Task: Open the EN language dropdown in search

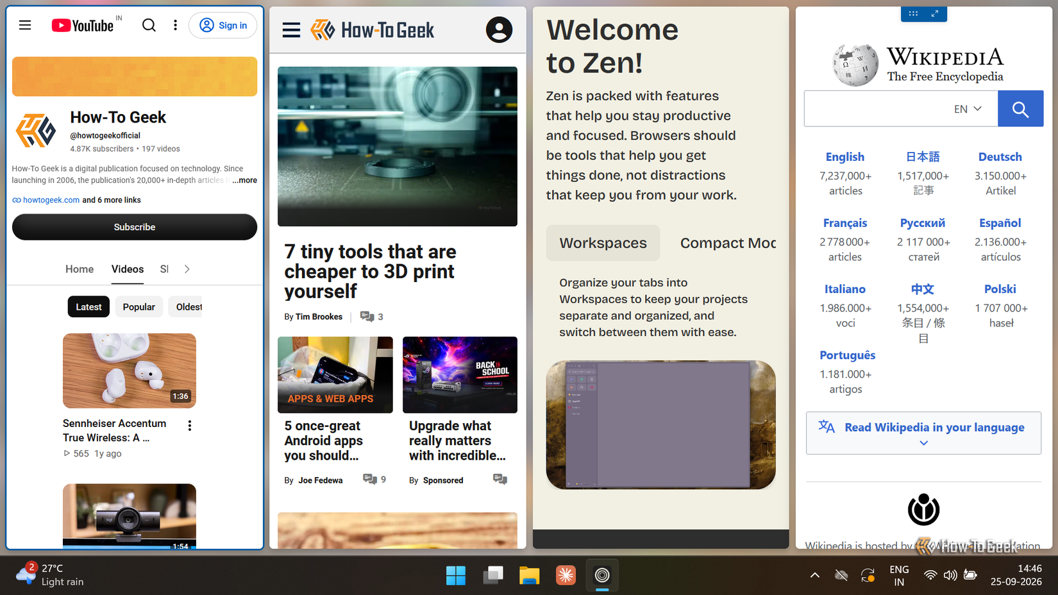Action: (x=968, y=109)
